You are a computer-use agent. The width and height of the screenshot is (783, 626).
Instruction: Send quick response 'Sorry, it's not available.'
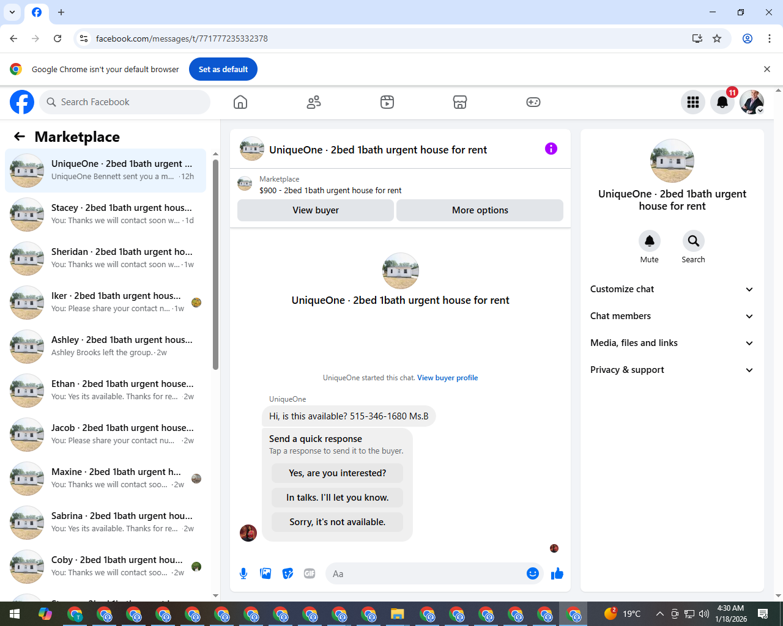(x=338, y=522)
